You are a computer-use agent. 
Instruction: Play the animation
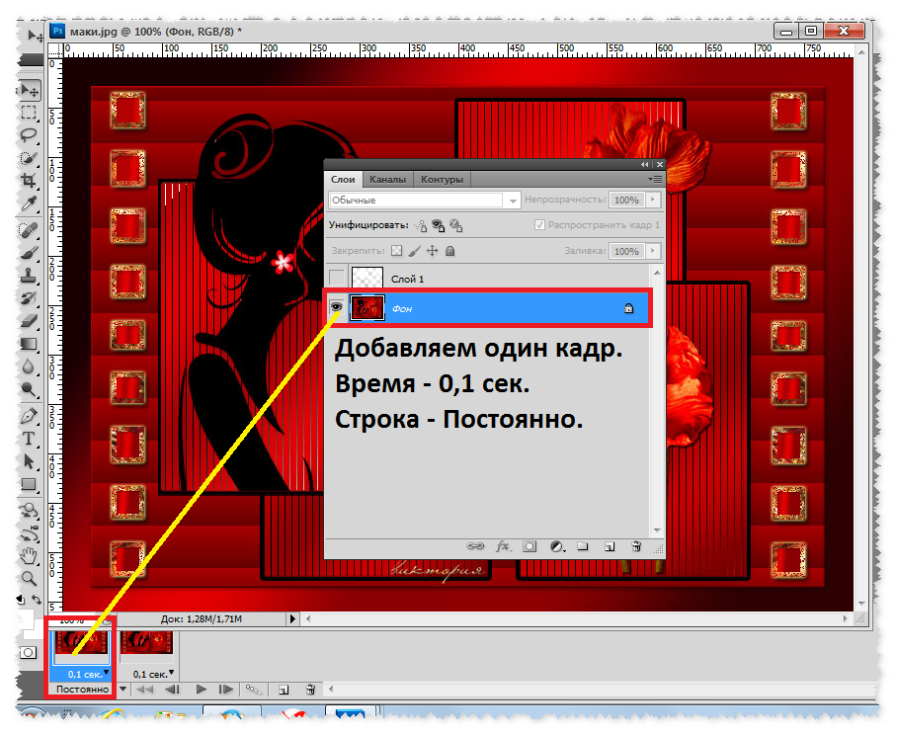[x=201, y=690]
